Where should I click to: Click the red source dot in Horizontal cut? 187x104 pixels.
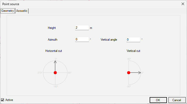tap(55, 73)
